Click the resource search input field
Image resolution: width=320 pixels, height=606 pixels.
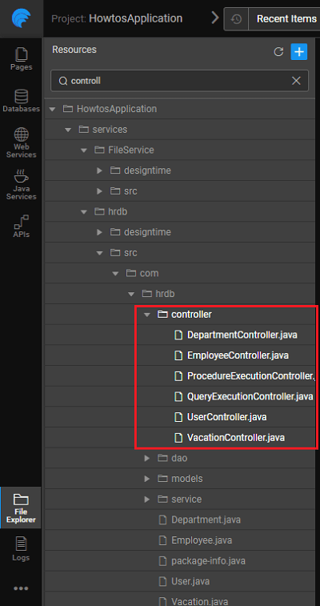point(179,80)
